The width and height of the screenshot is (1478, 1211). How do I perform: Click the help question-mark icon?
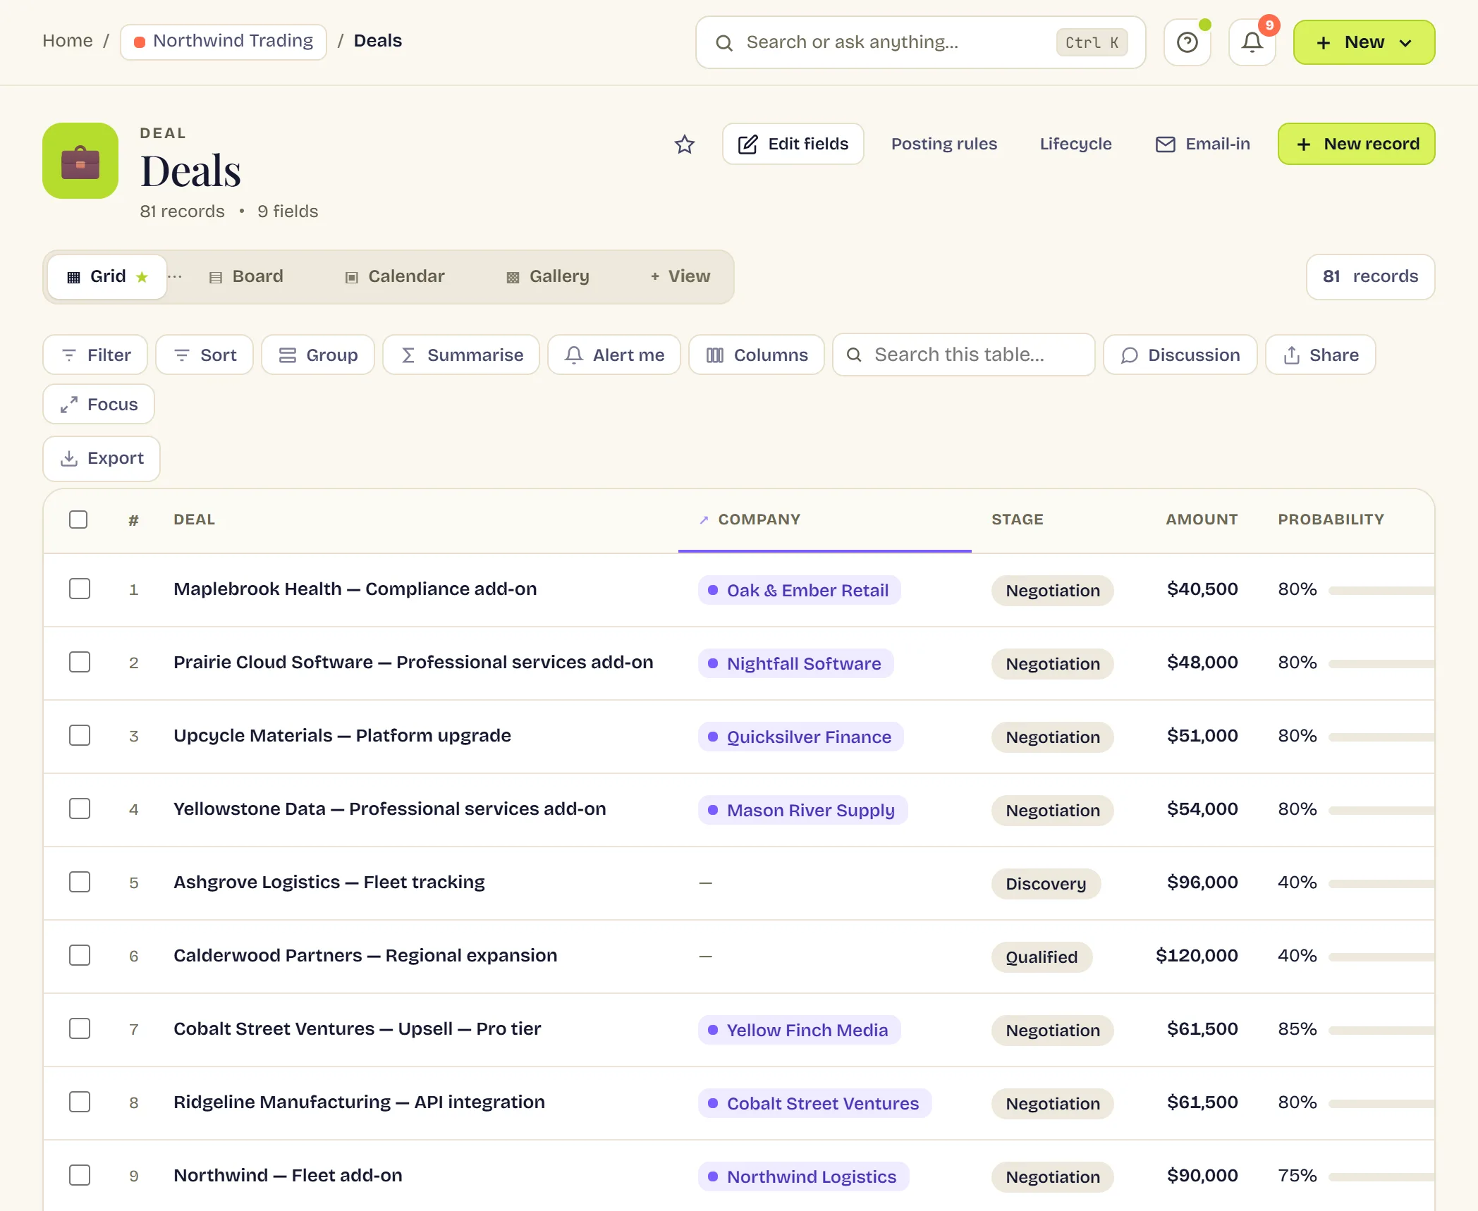[x=1187, y=42]
